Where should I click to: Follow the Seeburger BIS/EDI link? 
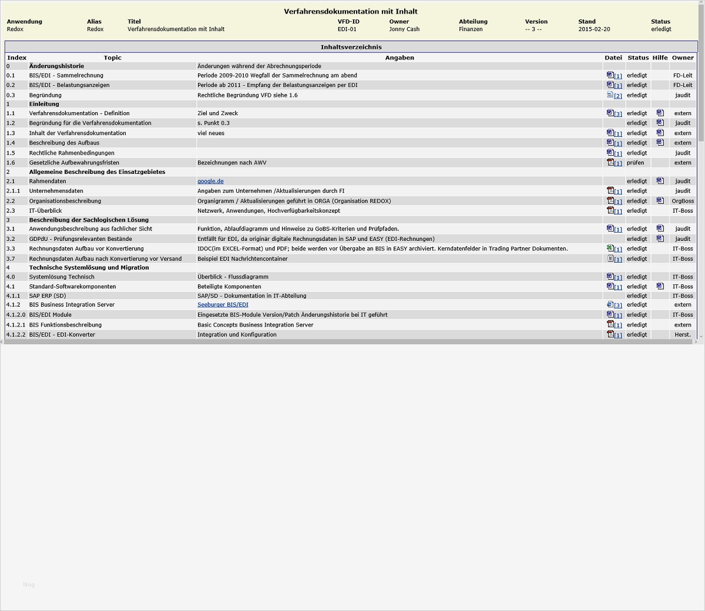coord(223,304)
